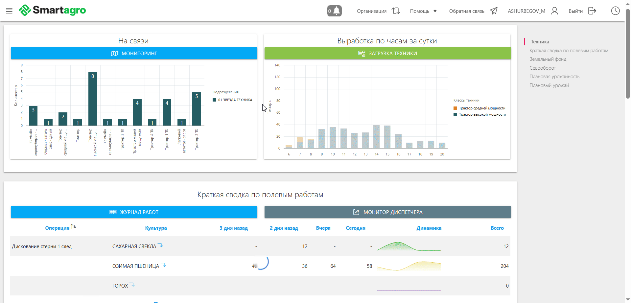Open the МОНИТОРИНГ button
The height and width of the screenshot is (303, 631).
(134, 53)
